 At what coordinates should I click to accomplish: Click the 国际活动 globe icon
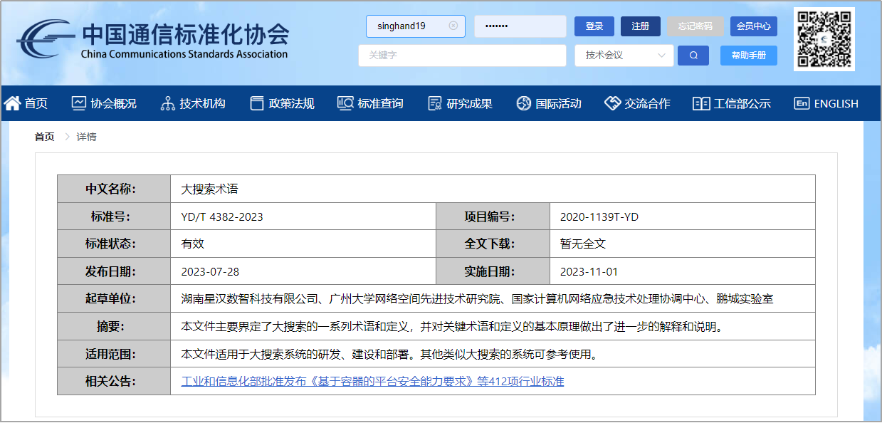tap(524, 103)
